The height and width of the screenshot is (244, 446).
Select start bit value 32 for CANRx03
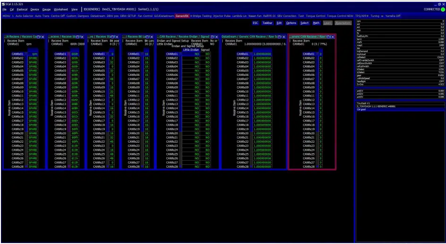[111, 63]
